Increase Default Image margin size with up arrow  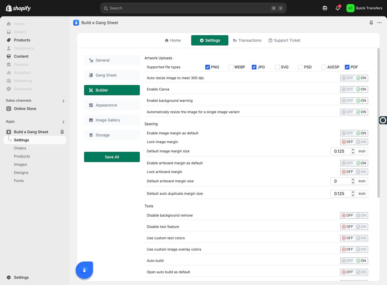[353, 150]
